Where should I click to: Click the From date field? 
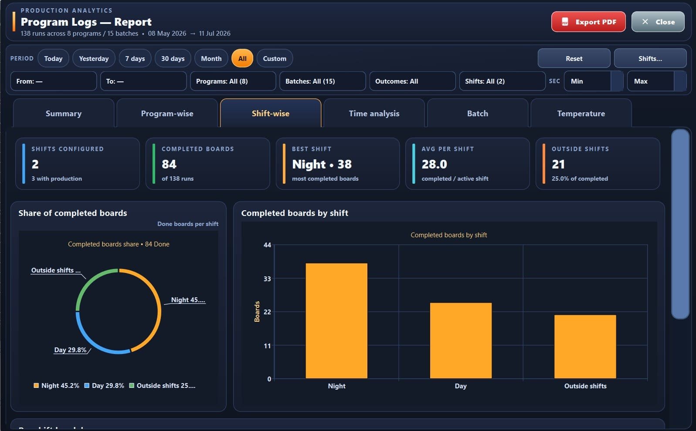pyautogui.click(x=54, y=81)
